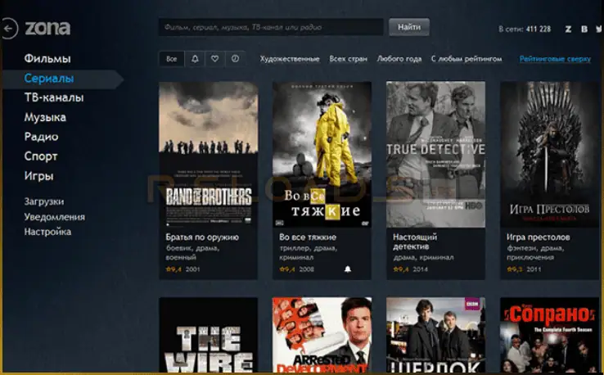Open ТВ-каналы in the sidebar

click(54, 98)
